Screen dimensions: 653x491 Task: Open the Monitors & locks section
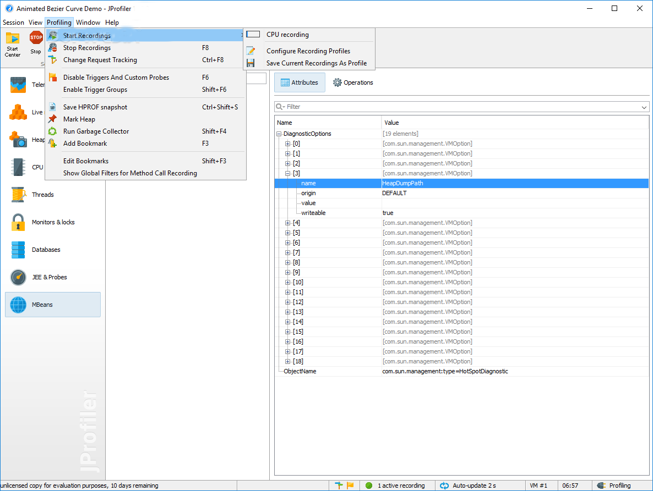[53, 222]
